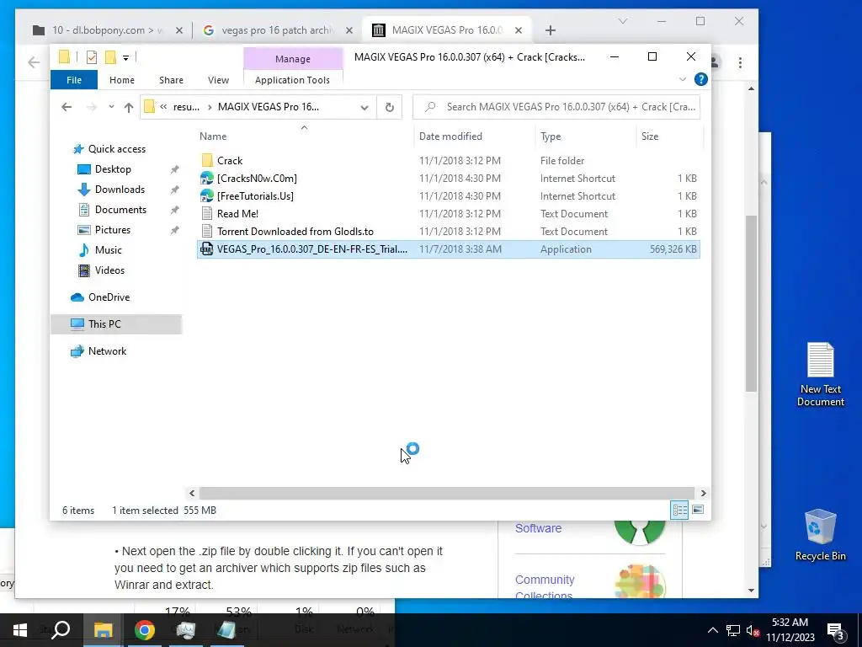Open Customize Quick Access Toolbar dropdown

coord(126,58)
